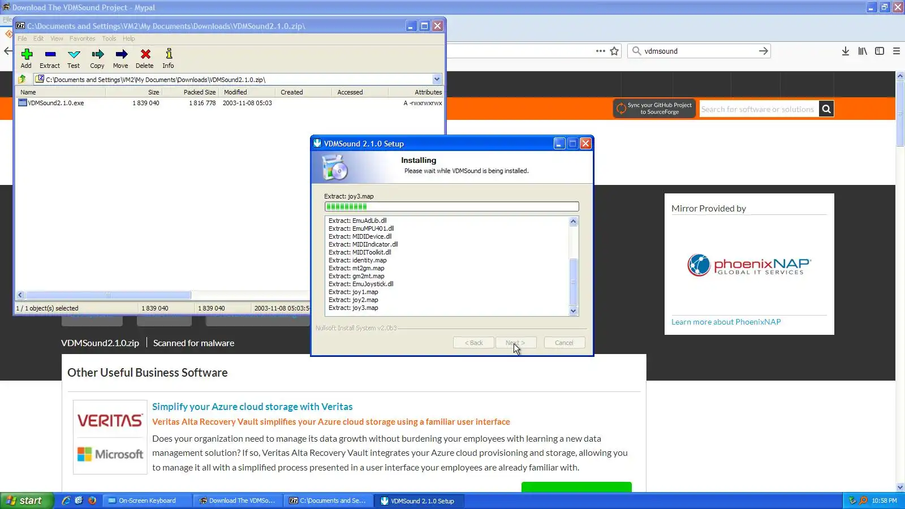The image size is (905, 509).
Task: Open the page actions ellipsis menu
Action: coord(600,51)
